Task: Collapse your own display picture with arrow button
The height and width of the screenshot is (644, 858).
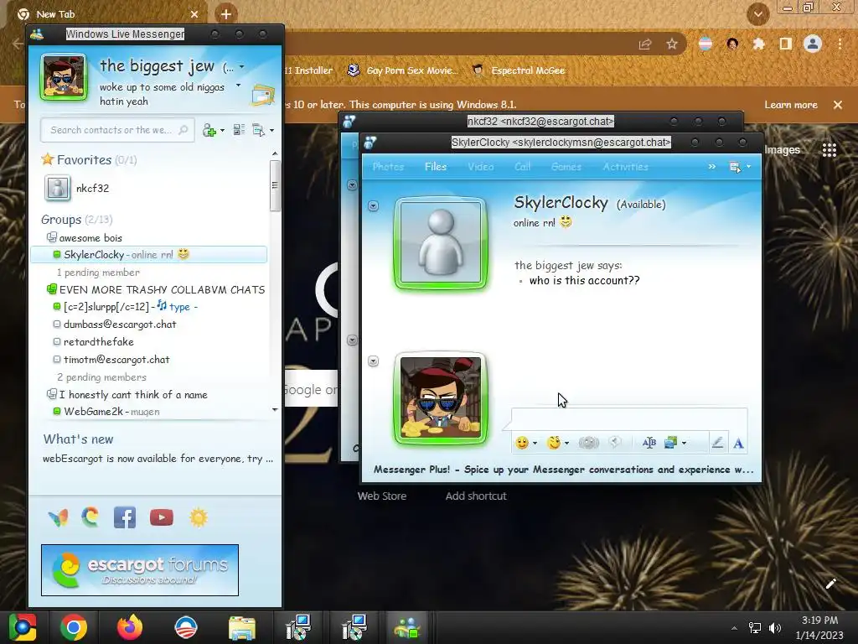Action: point(373,361)
